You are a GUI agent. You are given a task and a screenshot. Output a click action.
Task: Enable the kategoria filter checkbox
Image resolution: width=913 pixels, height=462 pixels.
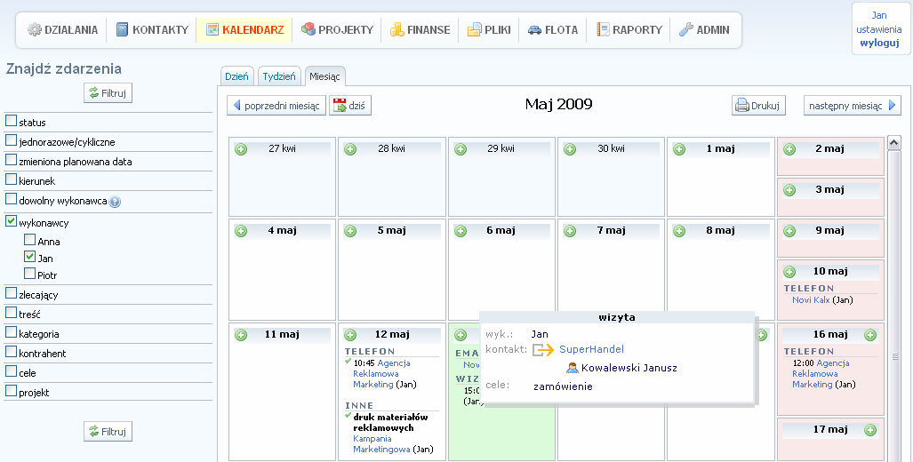click(x=11, y=332)
